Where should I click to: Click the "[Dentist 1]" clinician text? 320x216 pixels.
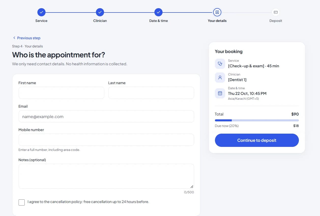[x=237, y=80]
